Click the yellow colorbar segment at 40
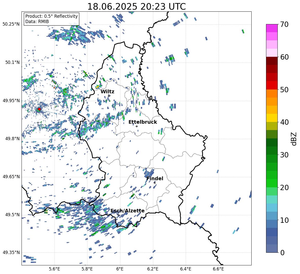Image resolution: width=300 pixels, height=274 pixels. 272,118
